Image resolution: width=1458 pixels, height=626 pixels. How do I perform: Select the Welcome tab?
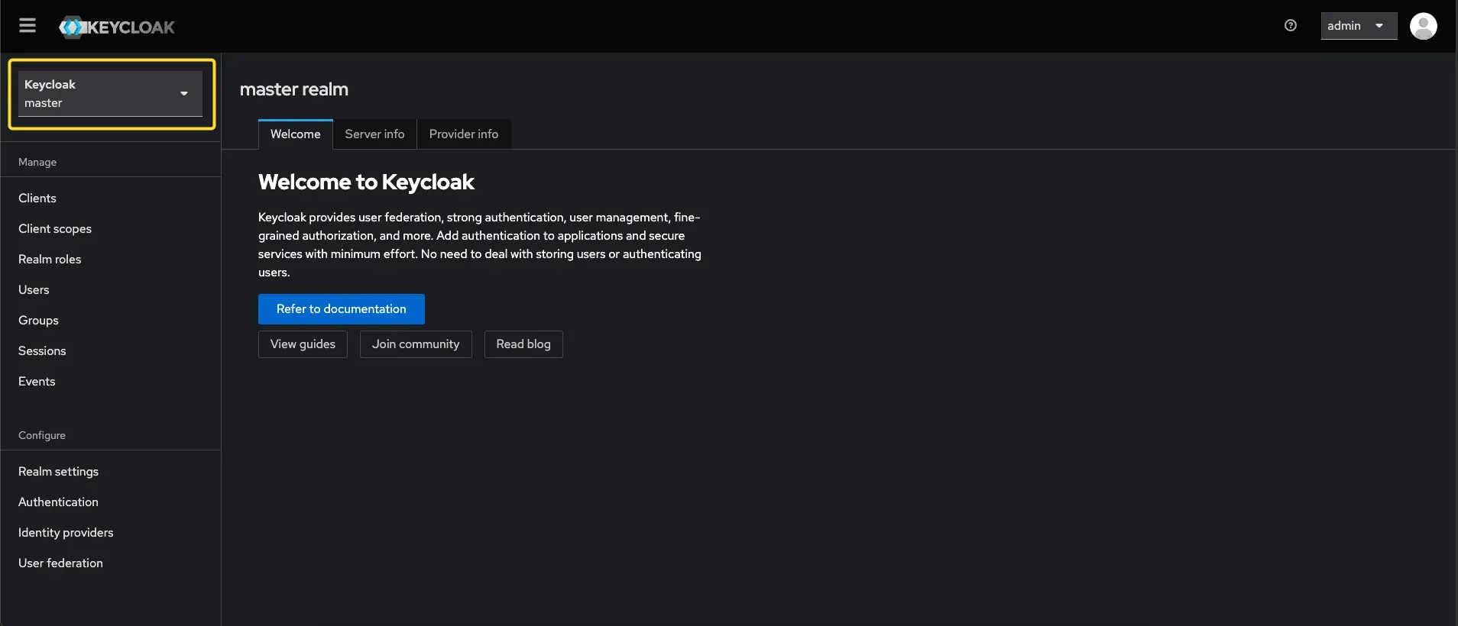click(x=295, y=134)
